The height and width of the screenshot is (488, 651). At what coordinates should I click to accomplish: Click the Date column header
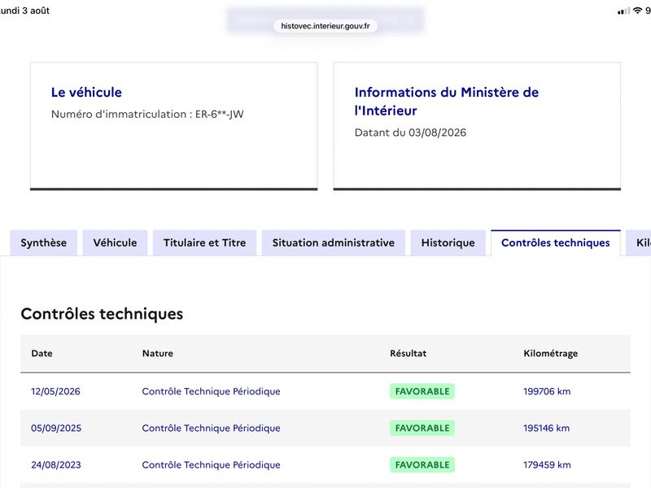pyautogui.click(x=42, y=353)
